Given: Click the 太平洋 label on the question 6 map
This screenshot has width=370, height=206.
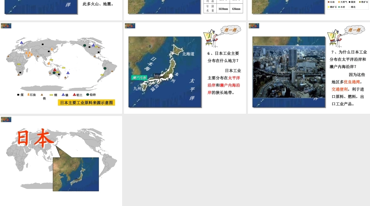Looking at the screenshot, I should click(x=192, y=89).
